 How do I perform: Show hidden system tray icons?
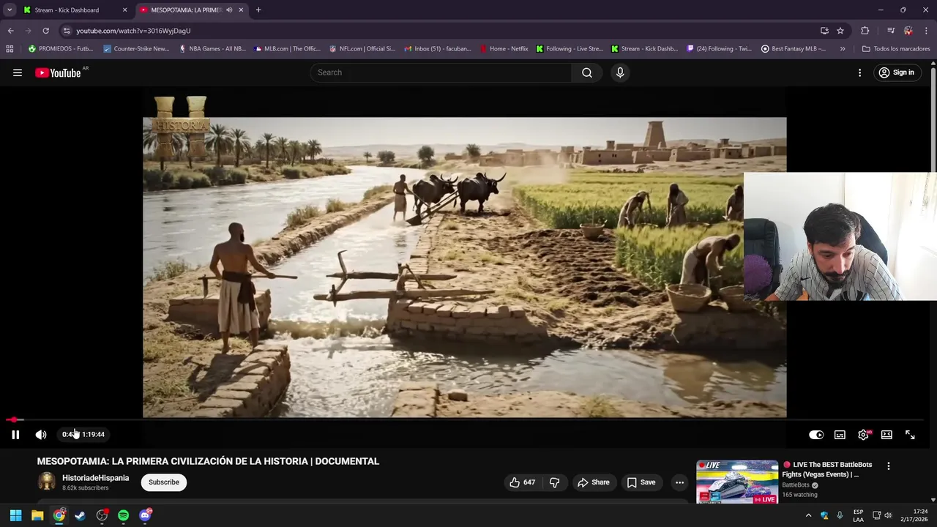click(x=809, y=515)
